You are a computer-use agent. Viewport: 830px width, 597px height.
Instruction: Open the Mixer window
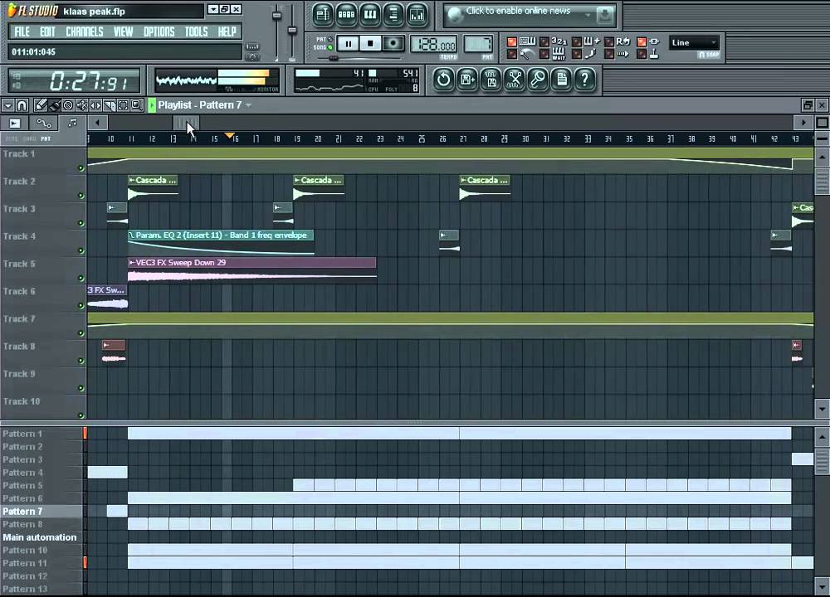coord(417,14)
